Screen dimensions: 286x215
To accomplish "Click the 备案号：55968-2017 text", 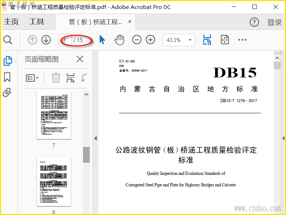I will pyautogui.click(x=133, y=71).
